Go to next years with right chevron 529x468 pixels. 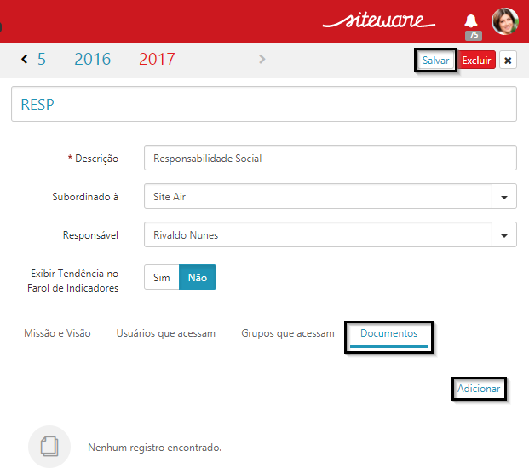262,59
